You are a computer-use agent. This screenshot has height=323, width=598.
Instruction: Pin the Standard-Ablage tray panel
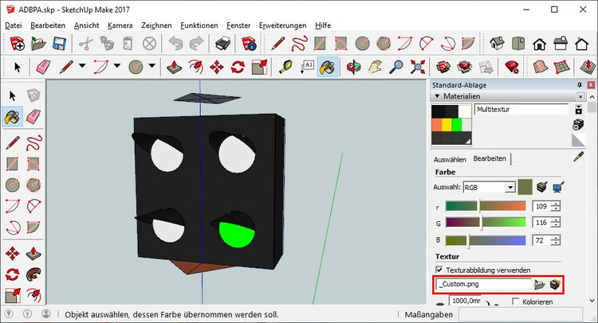click(580, 85)
